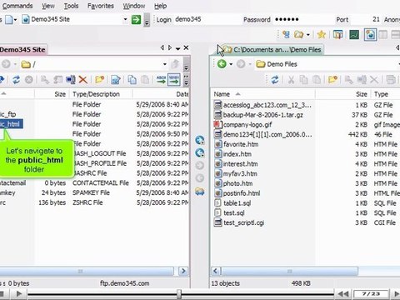Click the local pane Type column header
Image resolution: width=400 pixels, height=300 pixels.
386,94
